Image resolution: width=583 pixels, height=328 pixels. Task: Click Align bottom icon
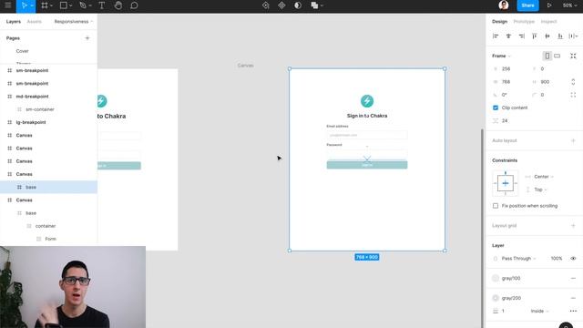[560, 36]
